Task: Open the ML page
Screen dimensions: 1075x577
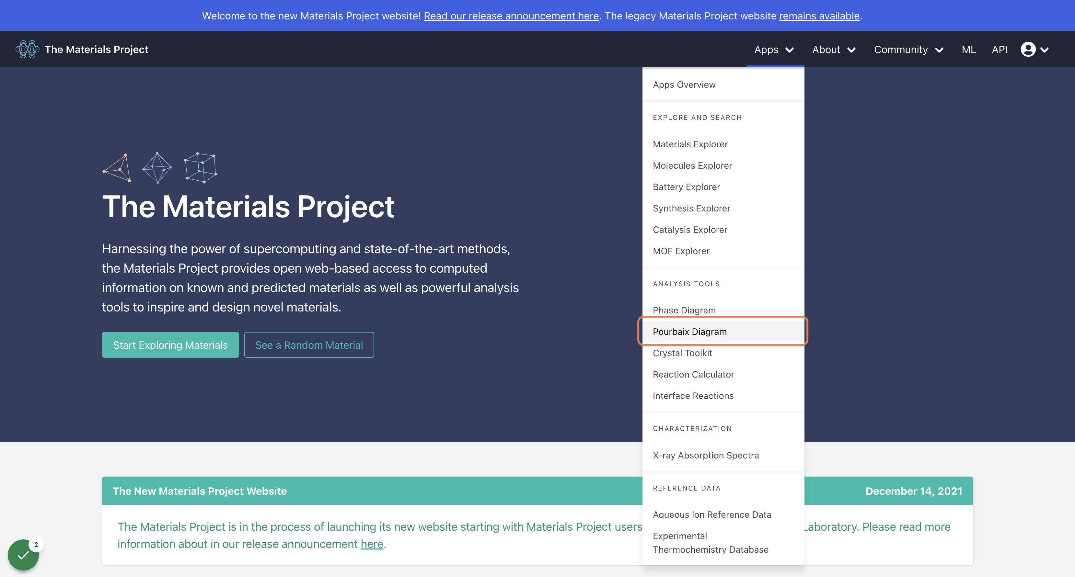Action: (969, 49)
